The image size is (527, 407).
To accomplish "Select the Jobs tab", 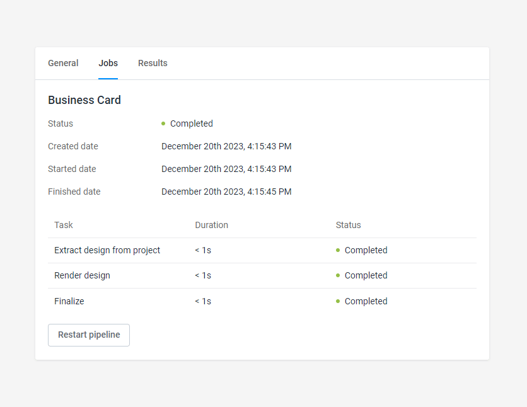I will point(108,63).
